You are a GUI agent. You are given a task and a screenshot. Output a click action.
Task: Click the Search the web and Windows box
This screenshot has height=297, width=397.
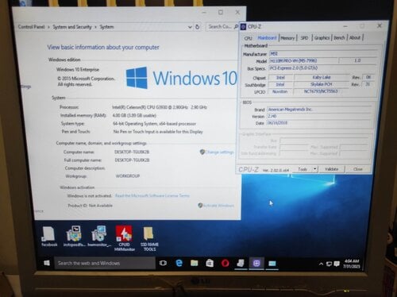[105, 263]
